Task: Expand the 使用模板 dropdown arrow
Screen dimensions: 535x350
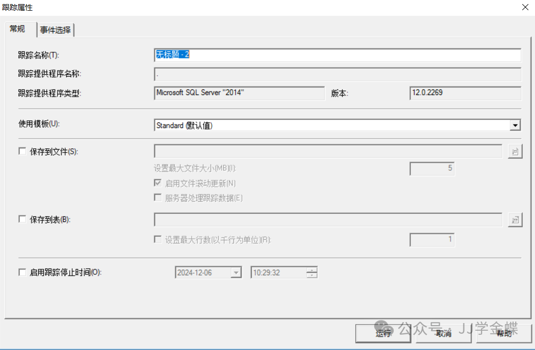Action: pos(515,125)
